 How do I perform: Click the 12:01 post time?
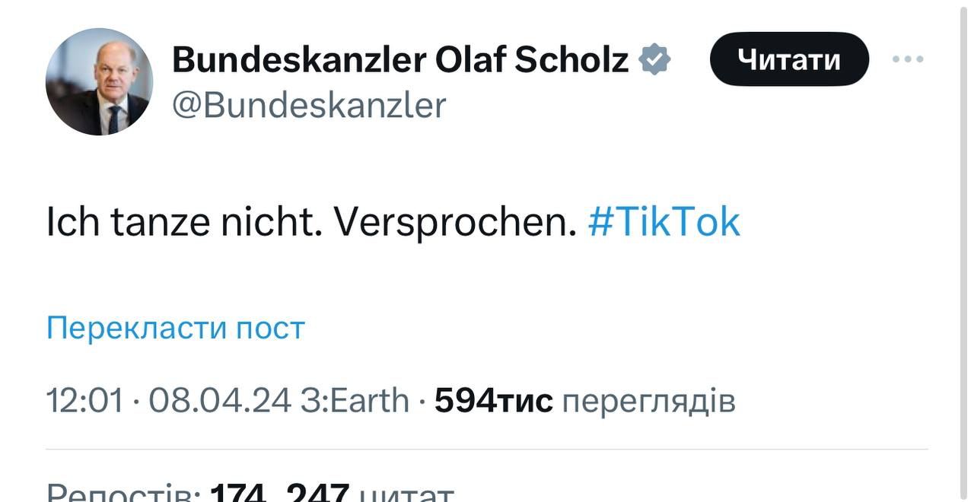point(84,400)
